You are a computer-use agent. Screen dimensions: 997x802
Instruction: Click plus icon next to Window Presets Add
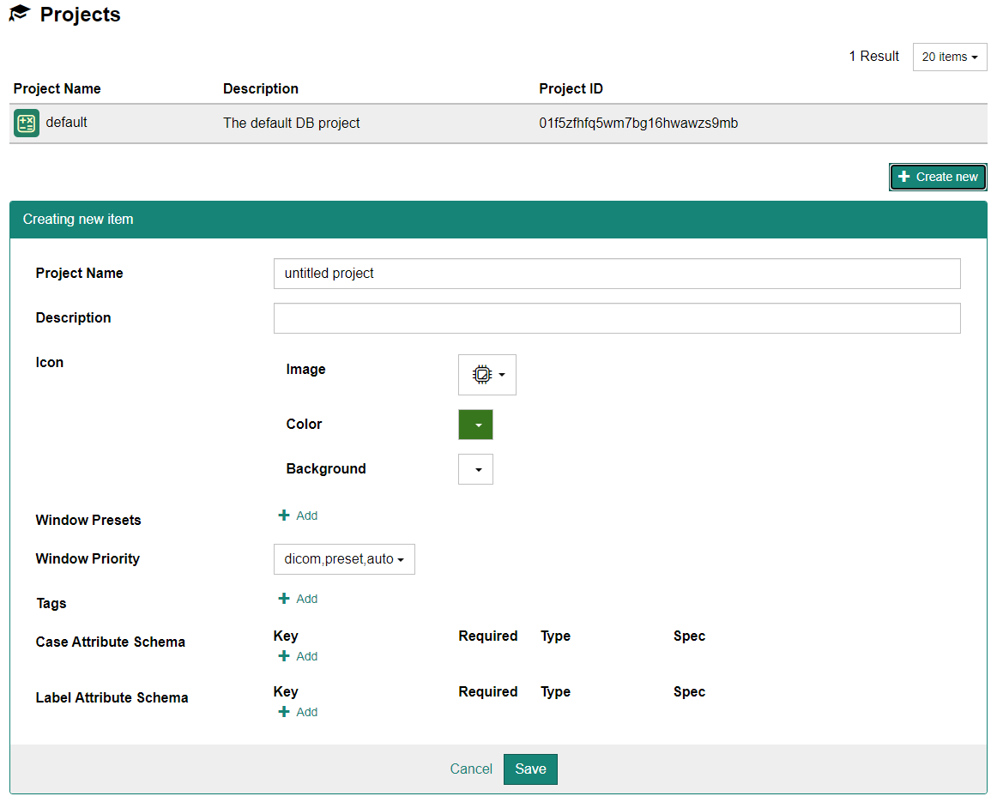284,516
